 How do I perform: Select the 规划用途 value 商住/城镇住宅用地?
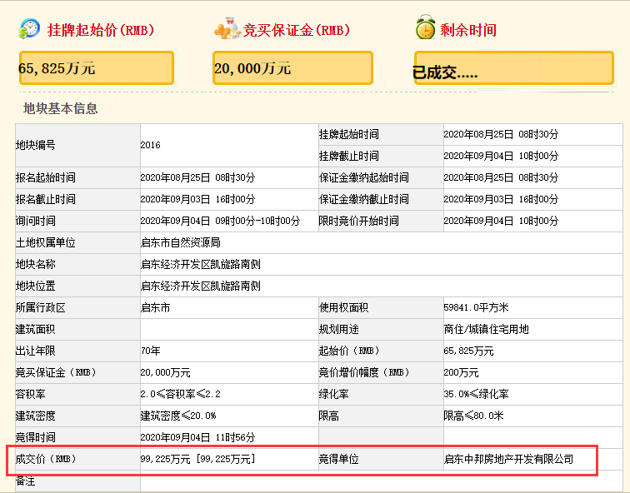486,329
